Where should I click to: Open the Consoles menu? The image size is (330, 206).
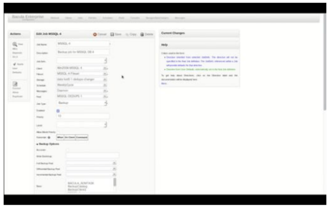point(135,18)
